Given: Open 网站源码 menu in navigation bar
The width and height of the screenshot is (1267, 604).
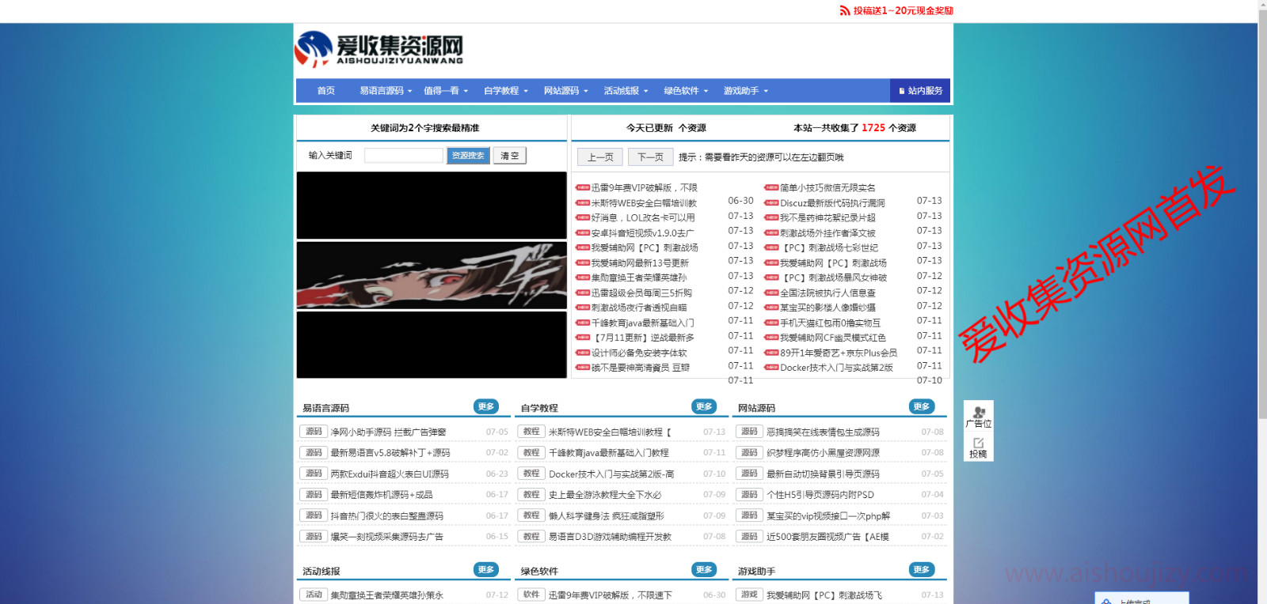Looking at the screenshot, I should tap(565, 91).
